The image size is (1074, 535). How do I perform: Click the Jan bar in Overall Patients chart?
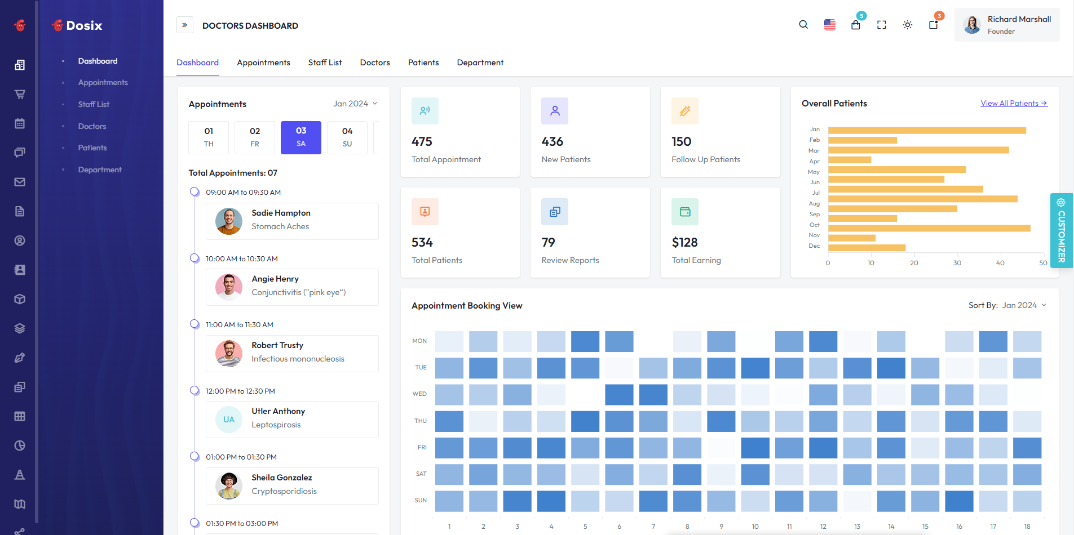[927, 131]
